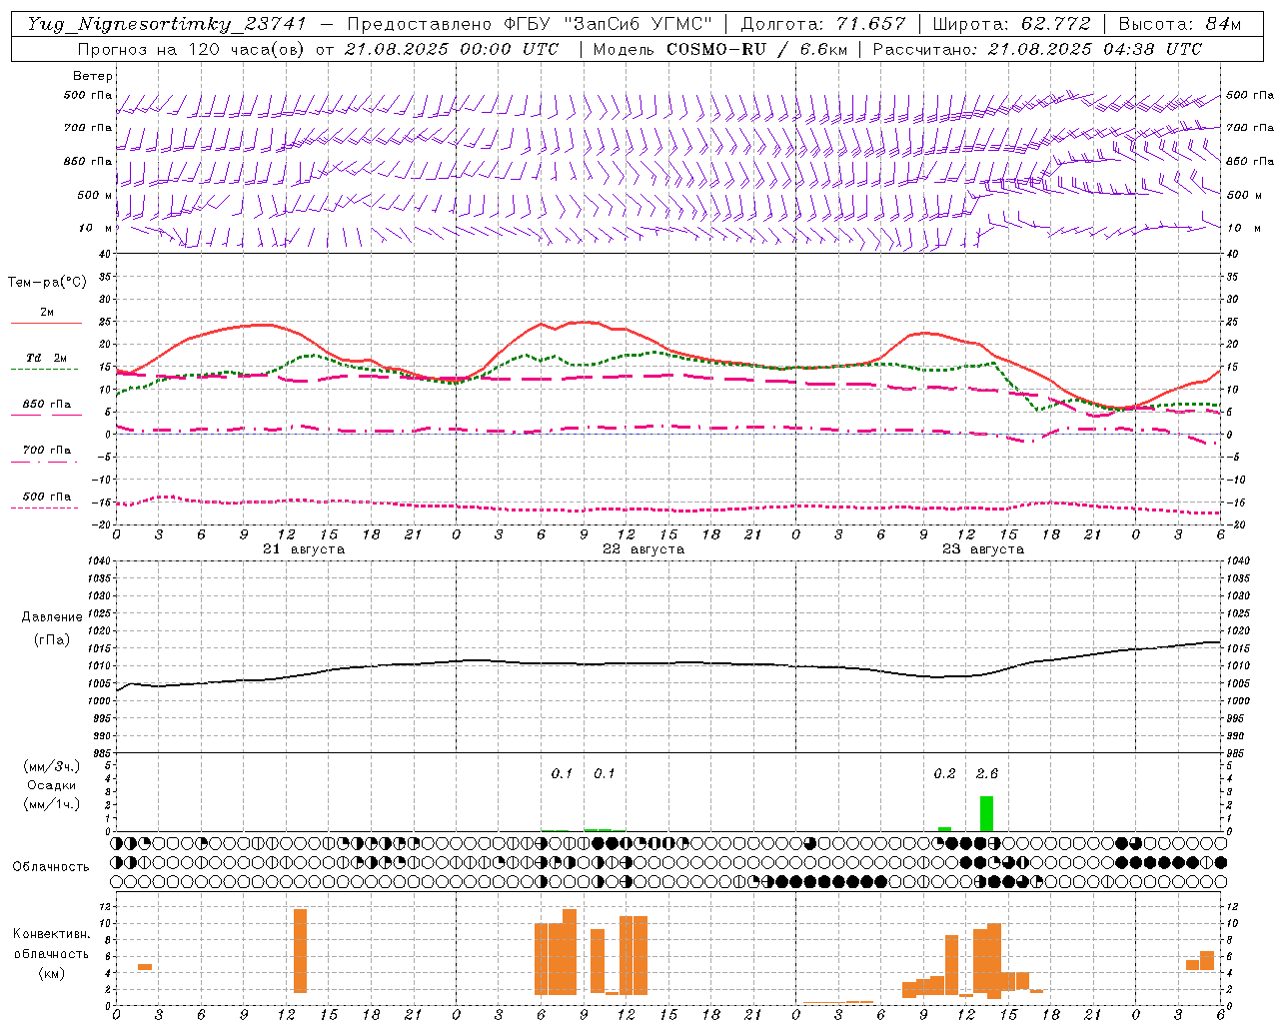Click the station title Yug_Nignesortimky_23741

[x=167, y=24]
